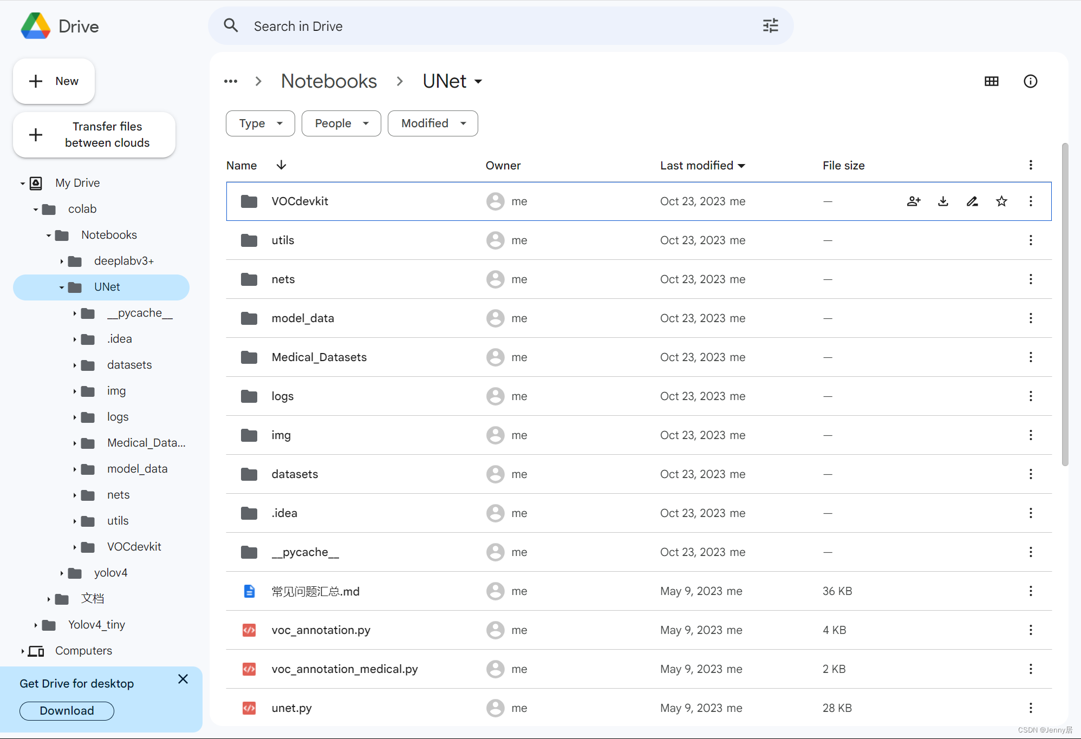The height and width of the screenshot is (739, 1081).
Task: Open the details info panel
Action: [x=1030, y=81]
